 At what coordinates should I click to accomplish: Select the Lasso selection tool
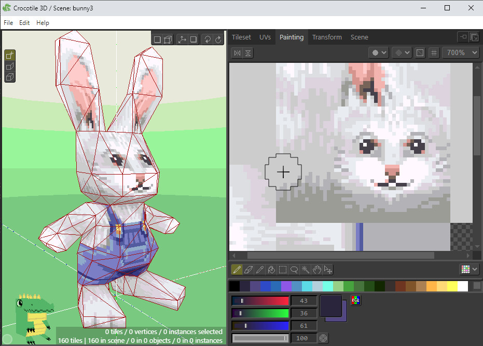tap(294, 269)
